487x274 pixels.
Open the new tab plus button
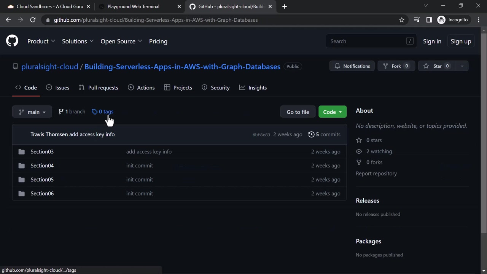click(285, 6)
